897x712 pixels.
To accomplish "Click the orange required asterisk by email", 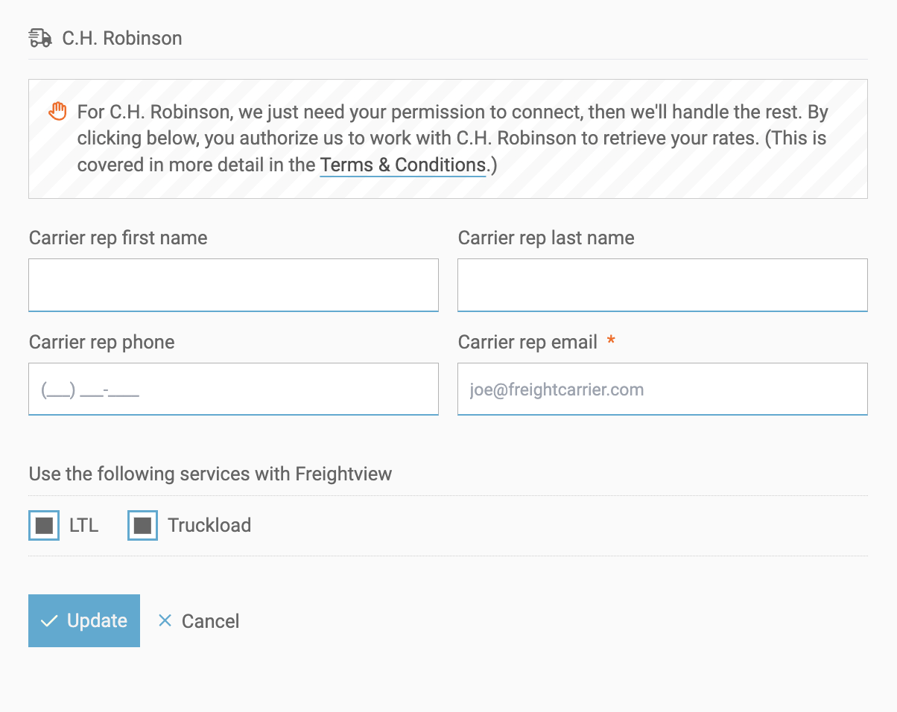I will click(x=611, y=342).
